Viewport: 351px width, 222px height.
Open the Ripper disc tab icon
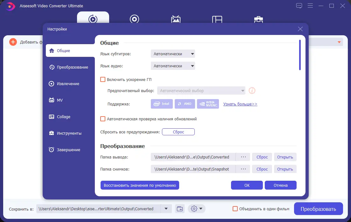134,19
